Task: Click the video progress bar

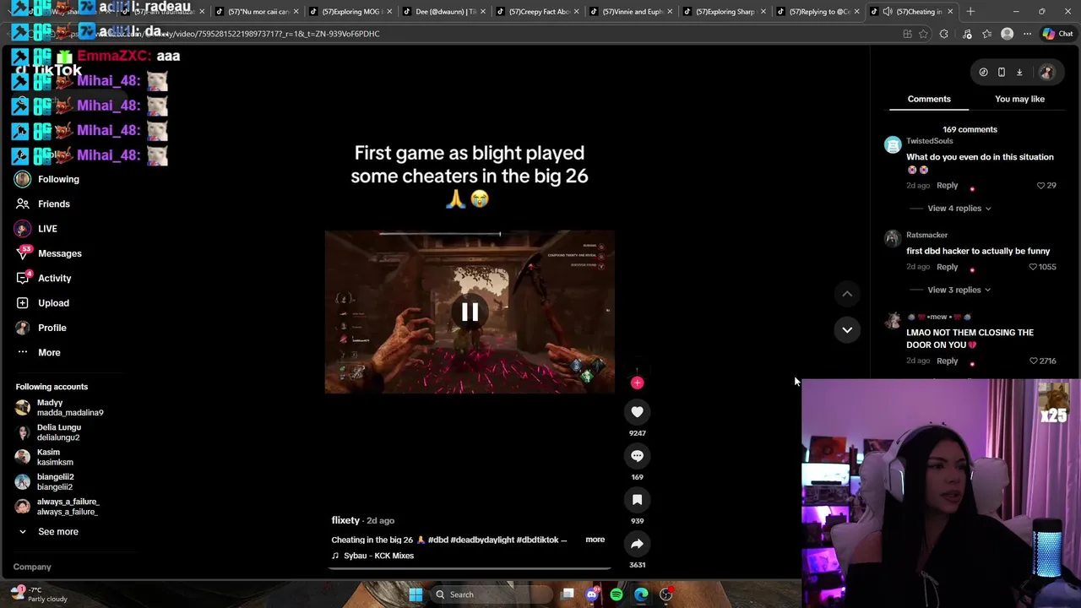Action: (470, 567)
